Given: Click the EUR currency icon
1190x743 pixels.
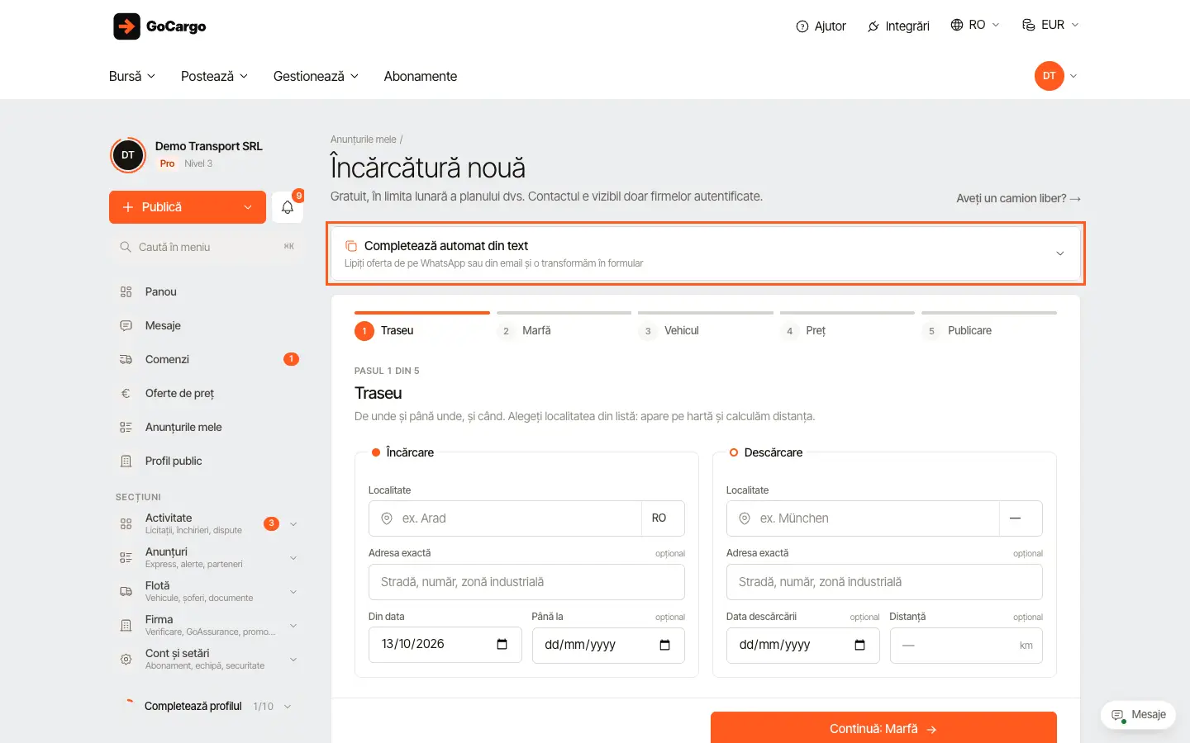Looking at the screenshot, I should coord(1029,25).
